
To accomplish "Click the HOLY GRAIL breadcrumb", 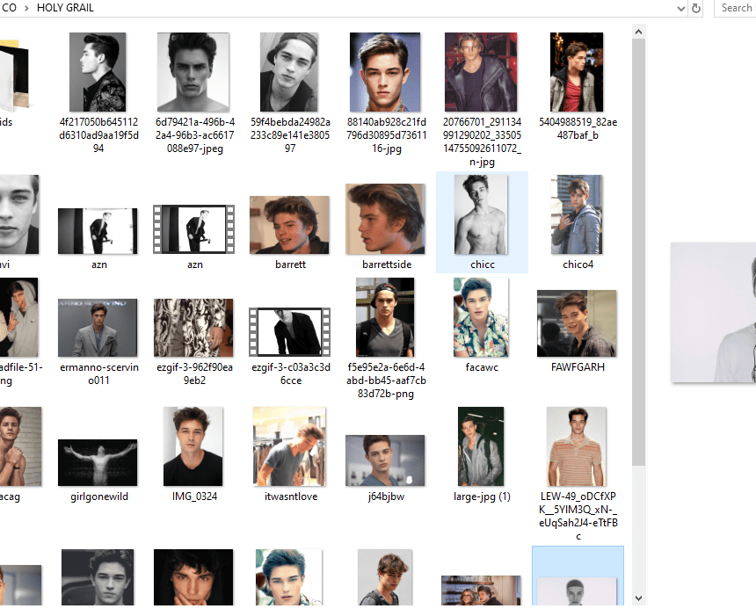I will 65,8.
